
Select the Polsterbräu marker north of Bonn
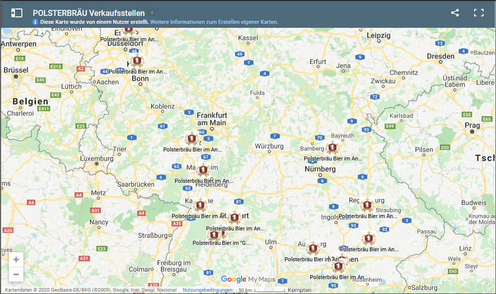pos(137,60)
